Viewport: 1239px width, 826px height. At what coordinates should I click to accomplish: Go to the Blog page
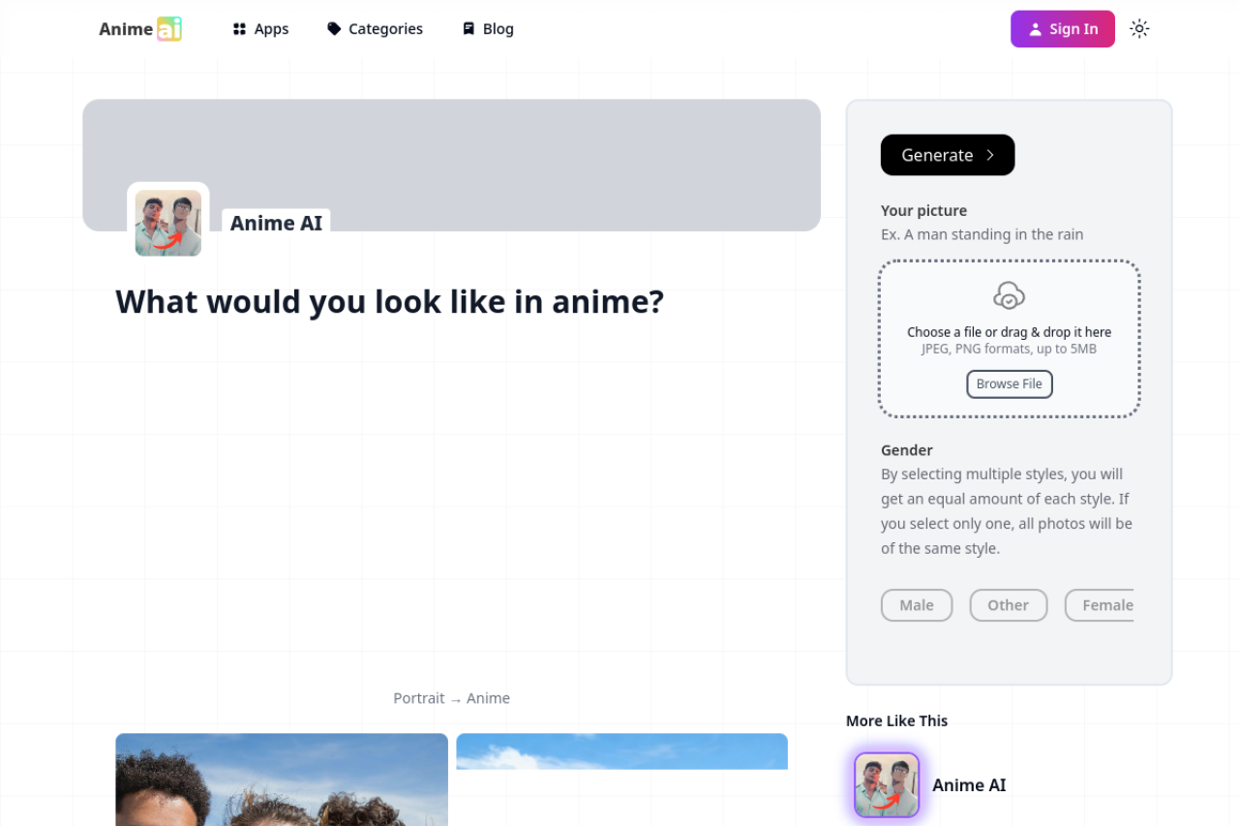488,29
